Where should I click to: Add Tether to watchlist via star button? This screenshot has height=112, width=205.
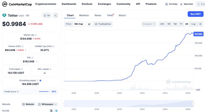pyautogui.click(x=47, y=15)
